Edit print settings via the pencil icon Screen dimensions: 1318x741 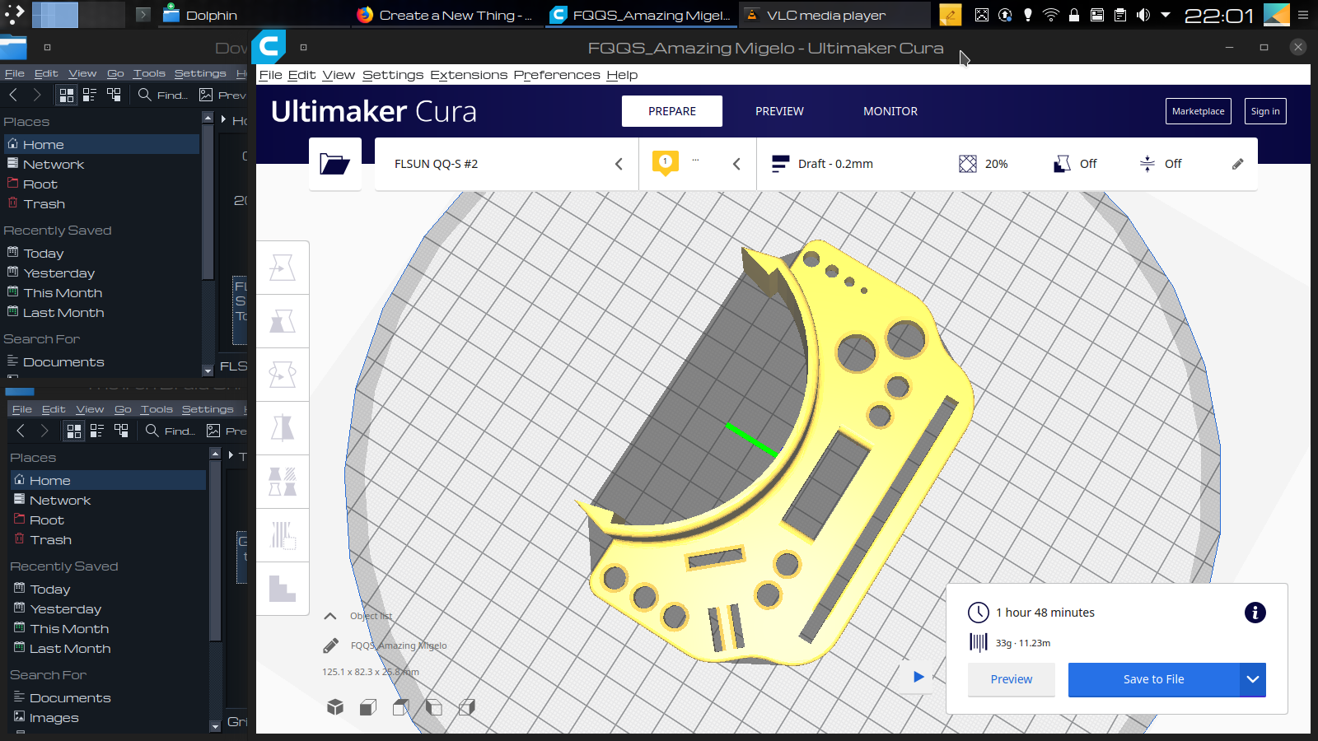[1237, 164]
